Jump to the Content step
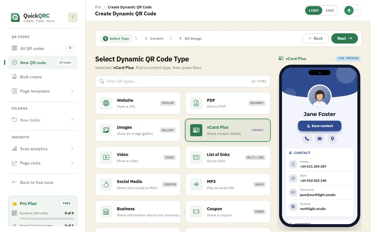 [x=154, y=39]
